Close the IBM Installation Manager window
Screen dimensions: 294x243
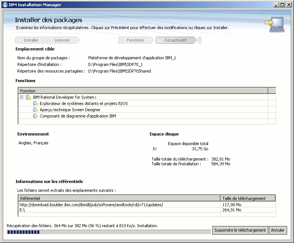click(x=289, y=5)
